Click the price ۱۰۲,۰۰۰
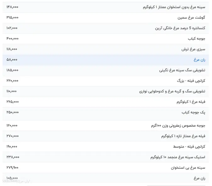Viewport: 212px width, 186px height. [x=12, y=28]
